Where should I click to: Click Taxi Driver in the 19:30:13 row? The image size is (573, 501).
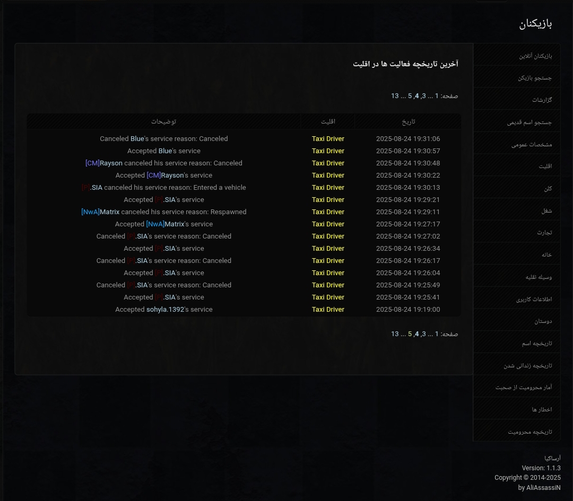tap(328, 187)
